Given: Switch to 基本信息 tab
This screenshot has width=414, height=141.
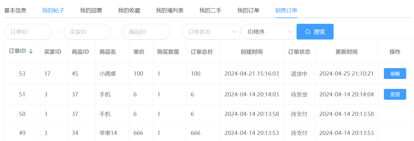Looking at the screenshot, I should (15, 11).
